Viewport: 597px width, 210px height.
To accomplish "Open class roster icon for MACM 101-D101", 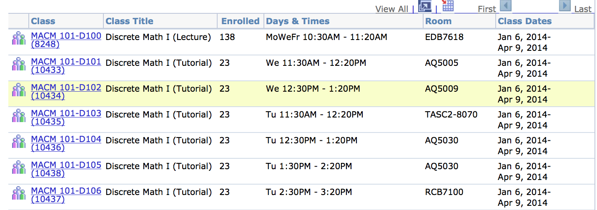I will [x=19, y=64].
